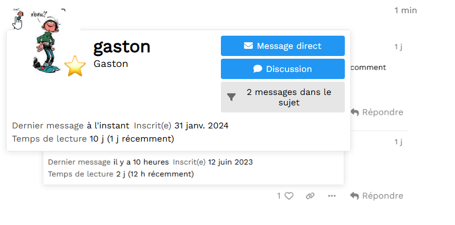Image resolution: width=455 pixels, height=225 pixels.
Task: Click the Répondre link beside the card
Action: pos(377,112)
